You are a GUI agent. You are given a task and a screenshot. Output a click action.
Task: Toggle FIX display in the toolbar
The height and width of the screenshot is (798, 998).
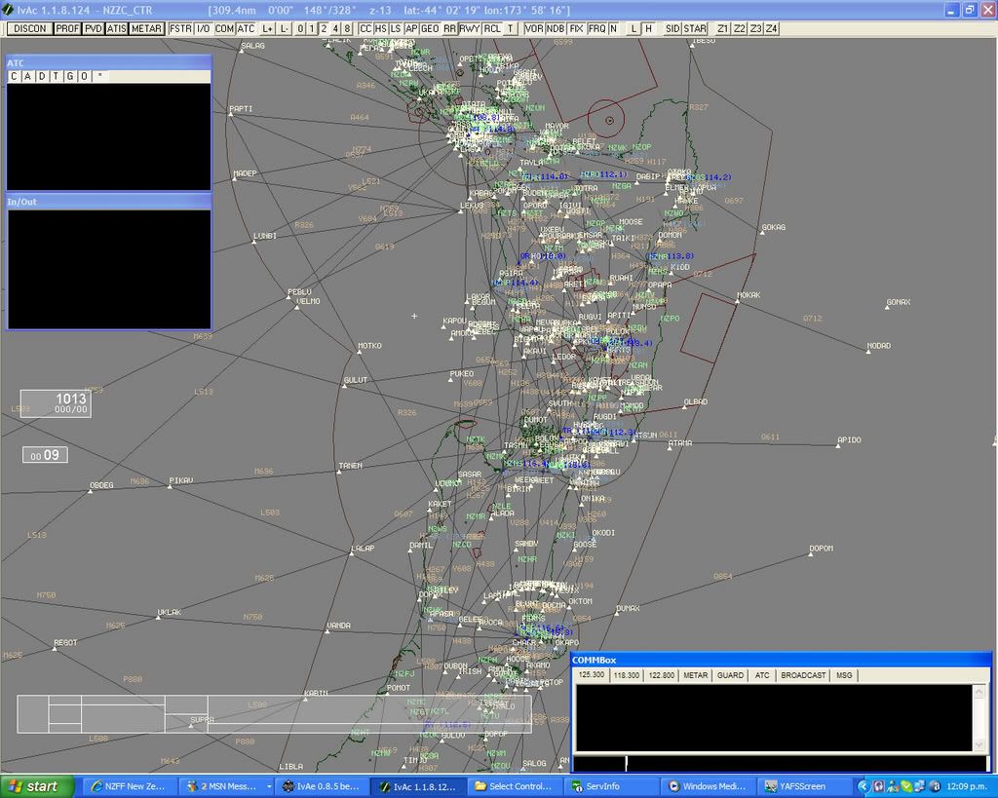point(577,29)
